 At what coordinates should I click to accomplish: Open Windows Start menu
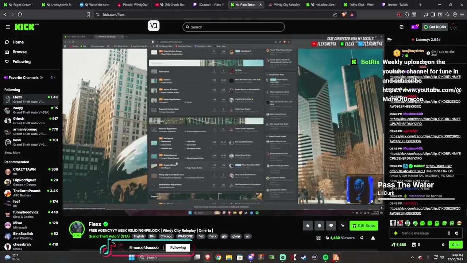pos(131,258)
